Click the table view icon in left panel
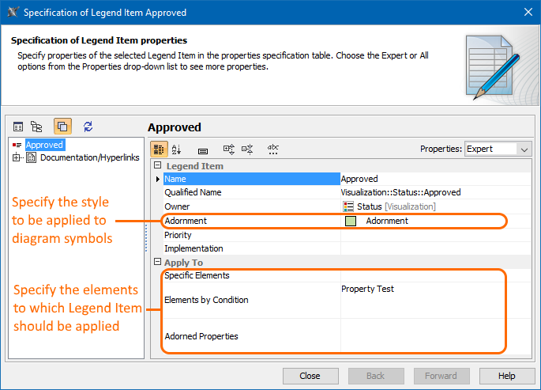The width and height of the screenshot is (541, 390). pos(18,127)
